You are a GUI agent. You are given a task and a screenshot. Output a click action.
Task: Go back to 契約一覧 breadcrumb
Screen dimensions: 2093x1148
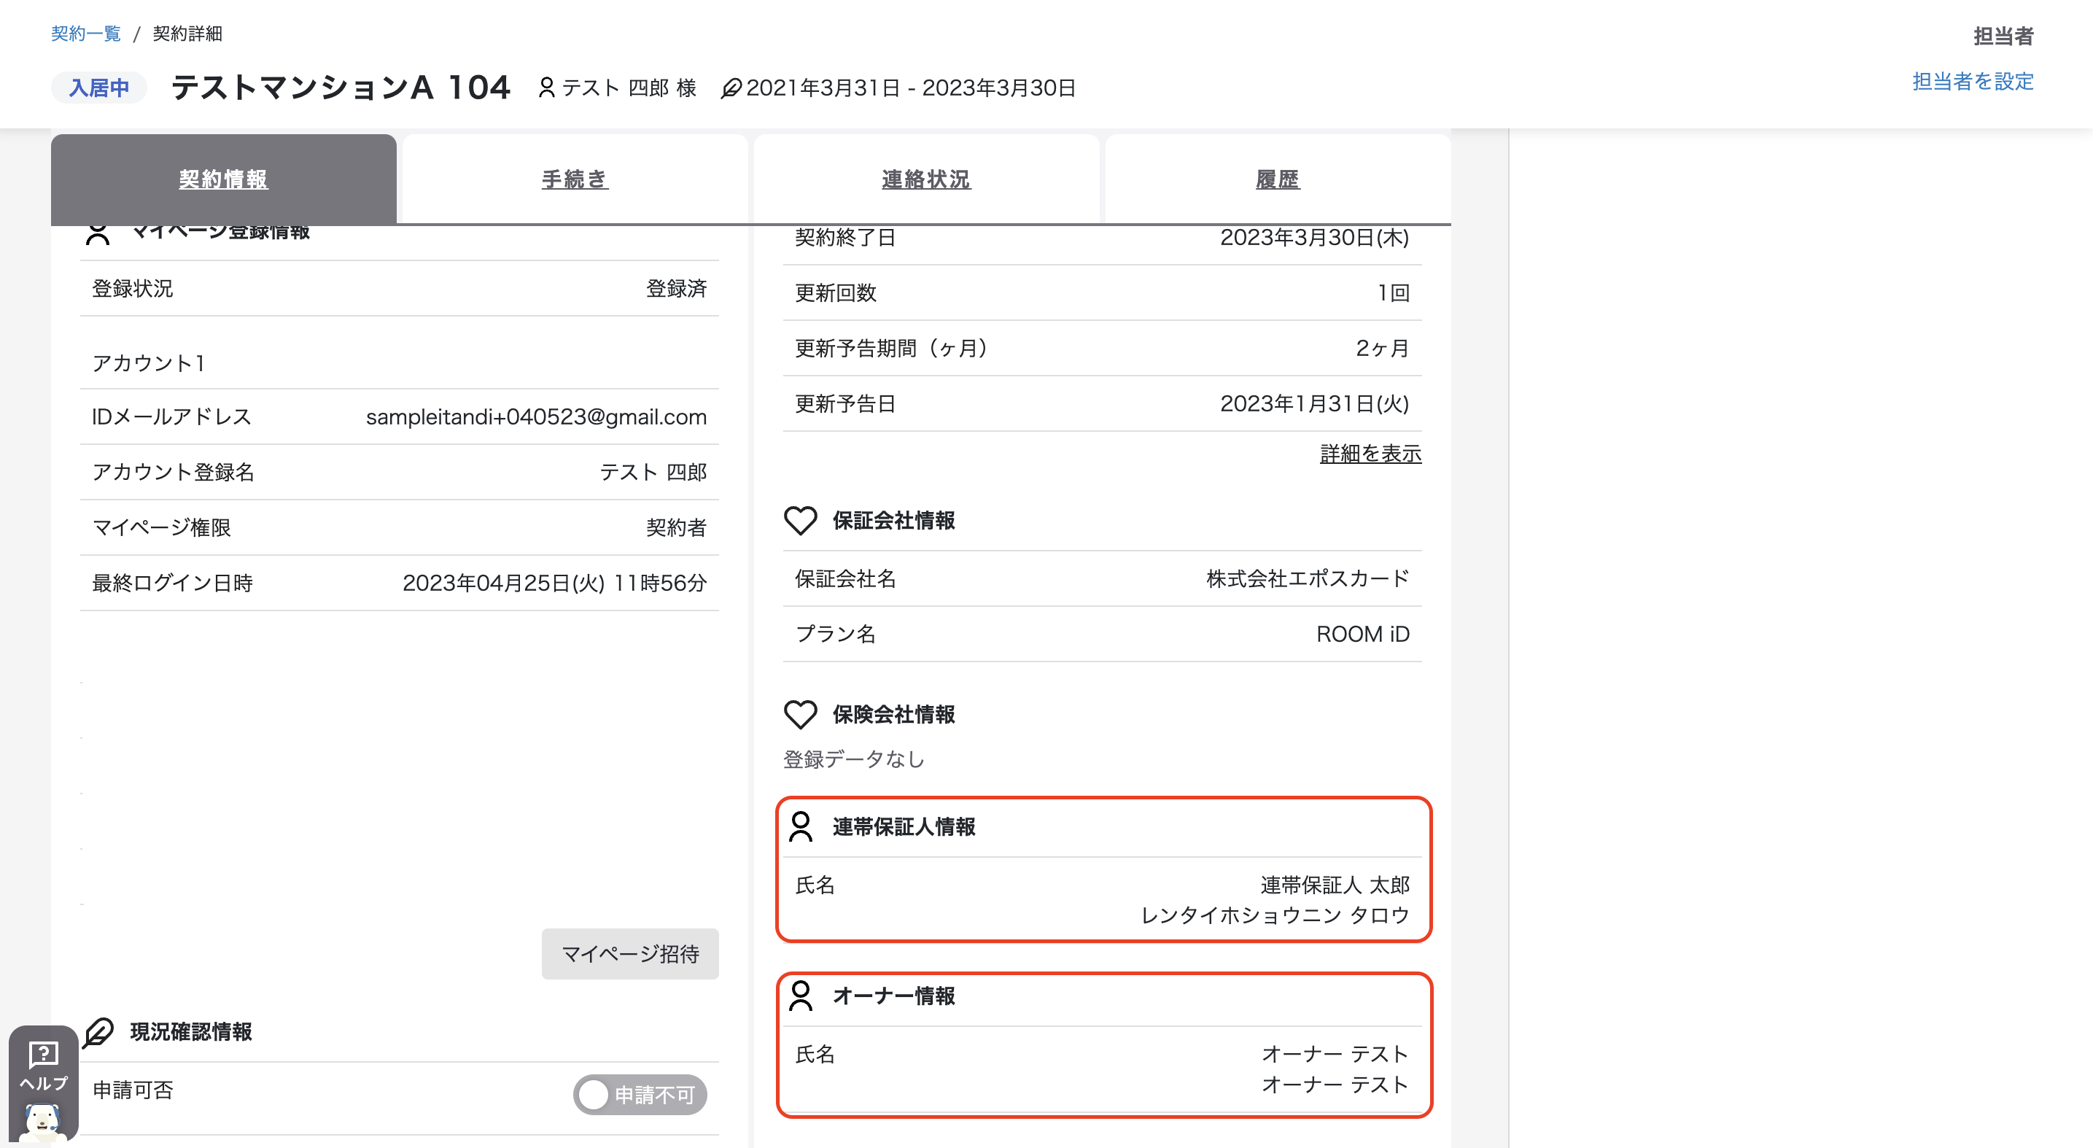(x=86, y=34)
